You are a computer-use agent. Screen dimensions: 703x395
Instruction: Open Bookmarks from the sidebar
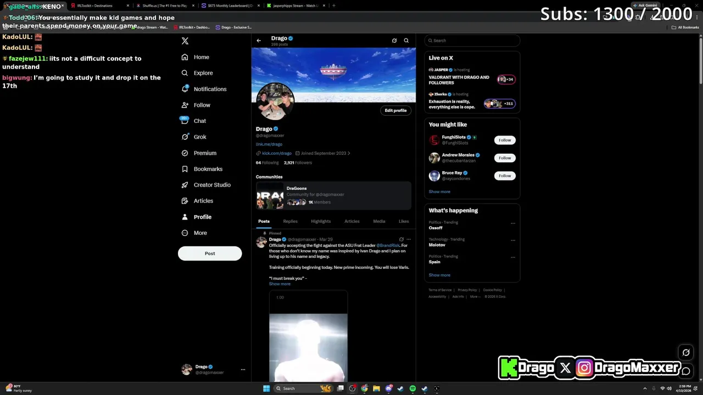click(202, 169)
